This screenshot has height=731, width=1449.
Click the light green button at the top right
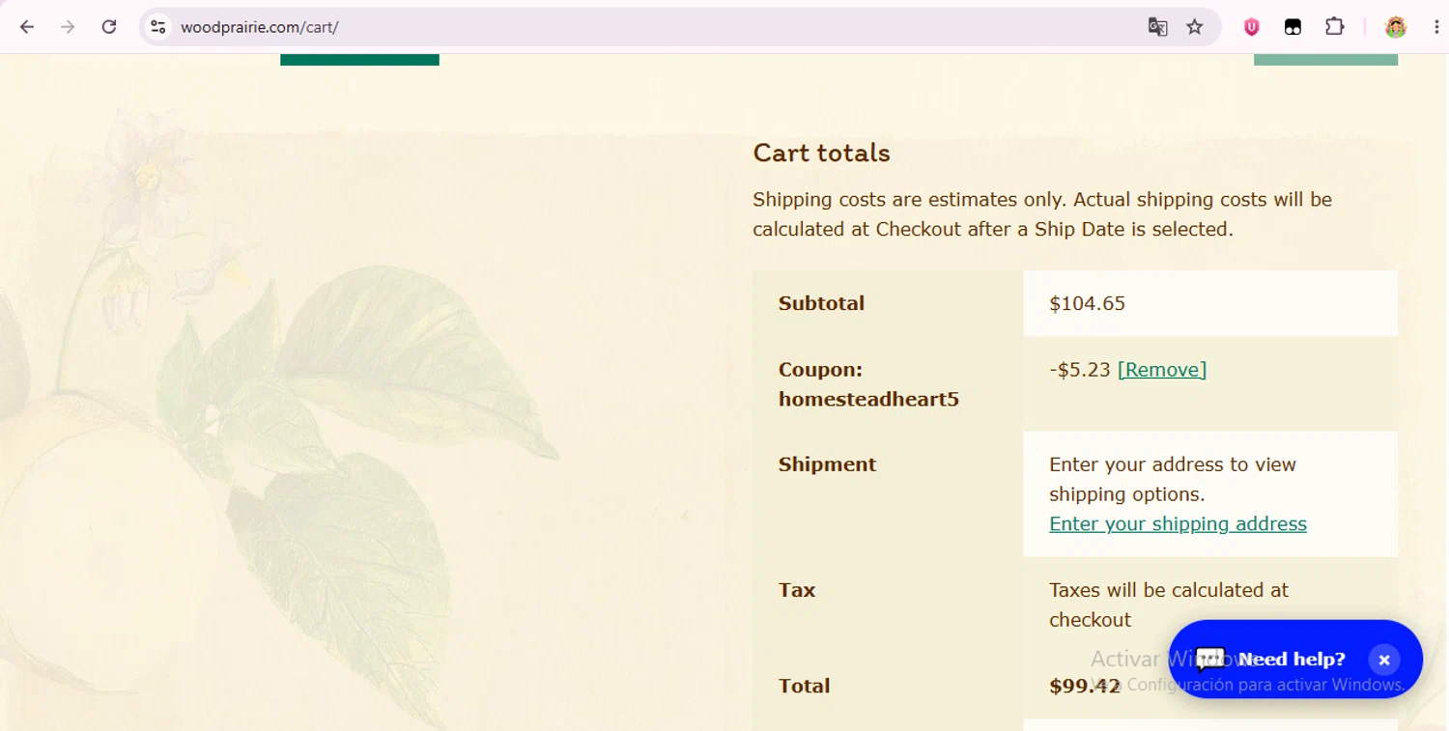pos(1325,59)
